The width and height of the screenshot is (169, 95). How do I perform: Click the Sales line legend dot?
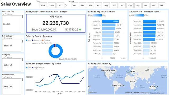click(27, 68)
